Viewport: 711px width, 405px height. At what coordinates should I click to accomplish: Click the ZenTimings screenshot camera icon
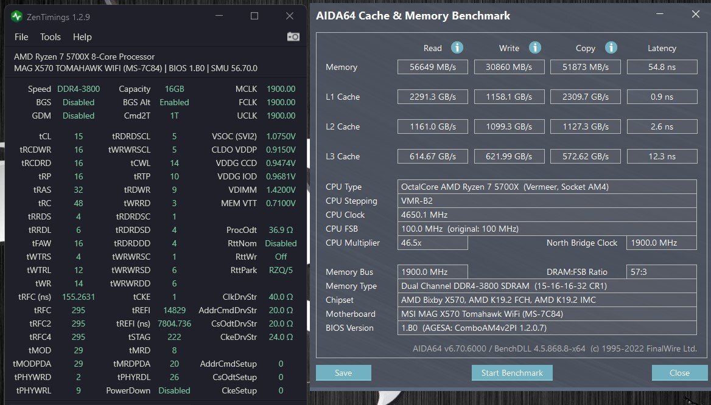click(x=293, y=36)
